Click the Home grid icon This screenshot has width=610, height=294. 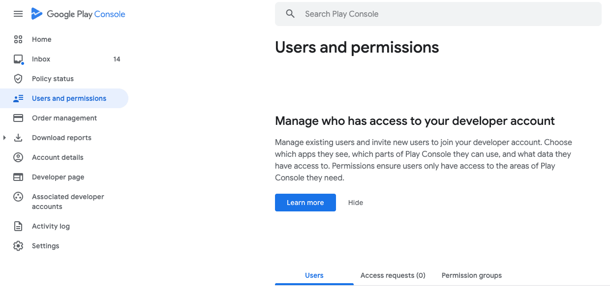(18, 39)
